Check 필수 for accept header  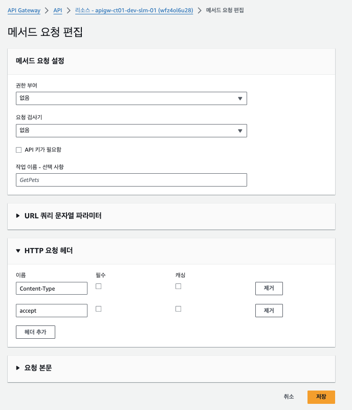[98, 309]
